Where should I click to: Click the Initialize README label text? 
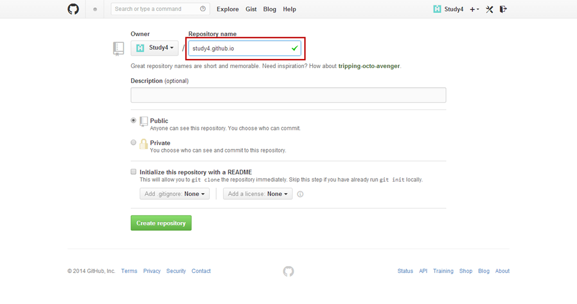click(196, 172)
